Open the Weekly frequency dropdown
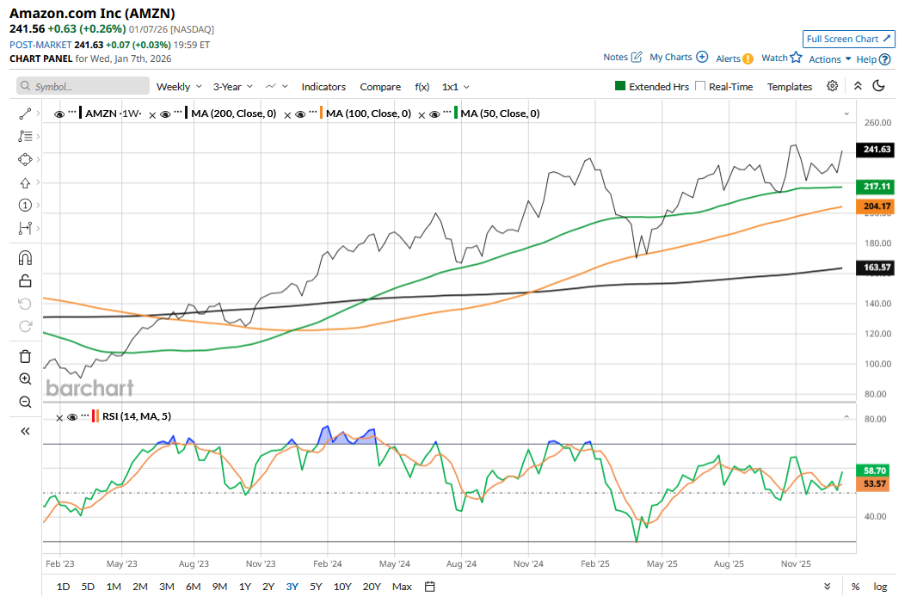The height and width of the screenshot is (609, 917). pyautogui.click(x=179, y=87)
